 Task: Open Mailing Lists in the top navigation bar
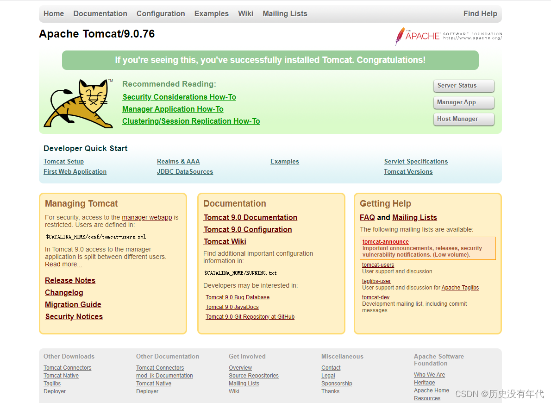pyautogui.click(x=285, y=14)
